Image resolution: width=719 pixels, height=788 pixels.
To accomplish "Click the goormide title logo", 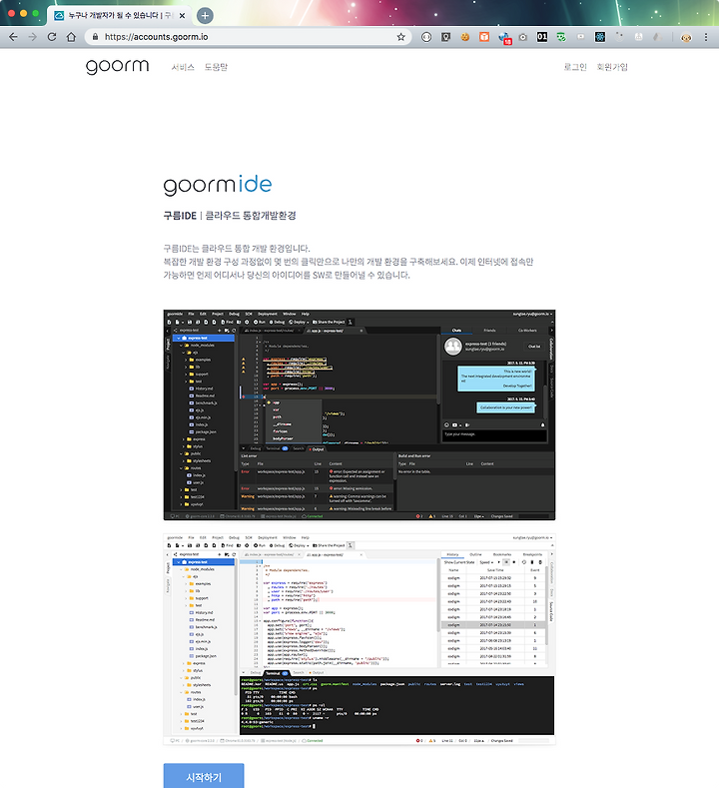I will tap(218, 186).
